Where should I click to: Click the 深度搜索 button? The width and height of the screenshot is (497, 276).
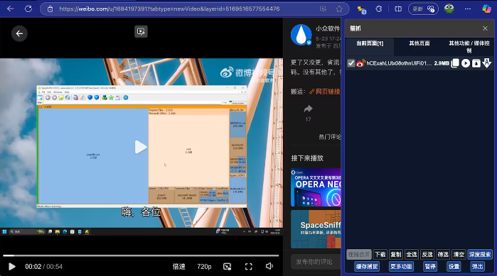click(x=479, y=254)
